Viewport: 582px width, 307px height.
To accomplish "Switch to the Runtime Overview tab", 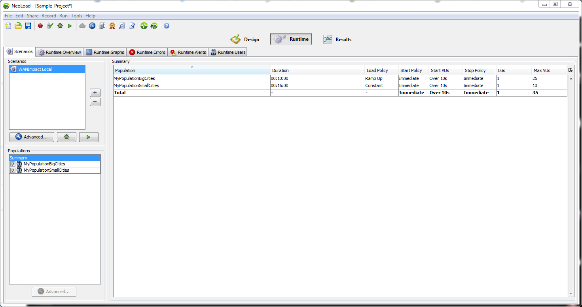I will pyautogui.click(x=59, y=52).
